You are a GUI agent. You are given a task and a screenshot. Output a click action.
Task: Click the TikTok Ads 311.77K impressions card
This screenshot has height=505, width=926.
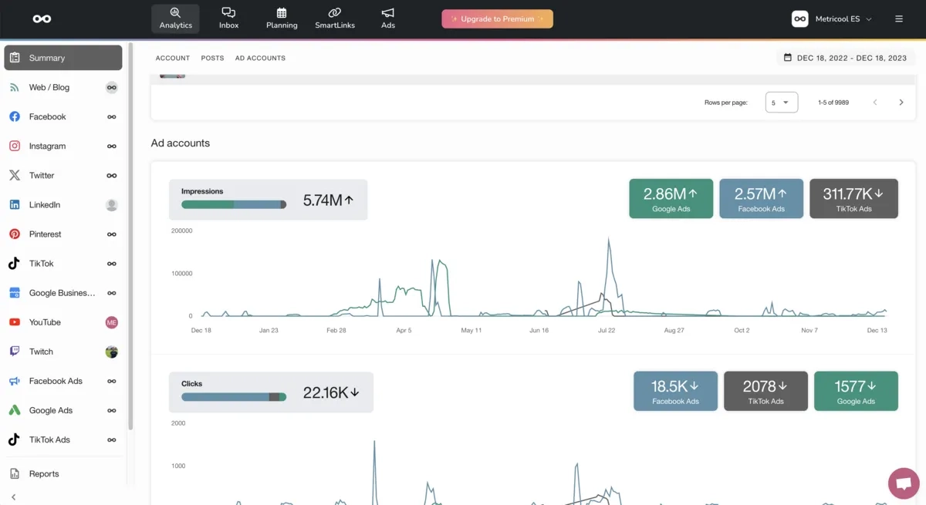coord(853,199)
